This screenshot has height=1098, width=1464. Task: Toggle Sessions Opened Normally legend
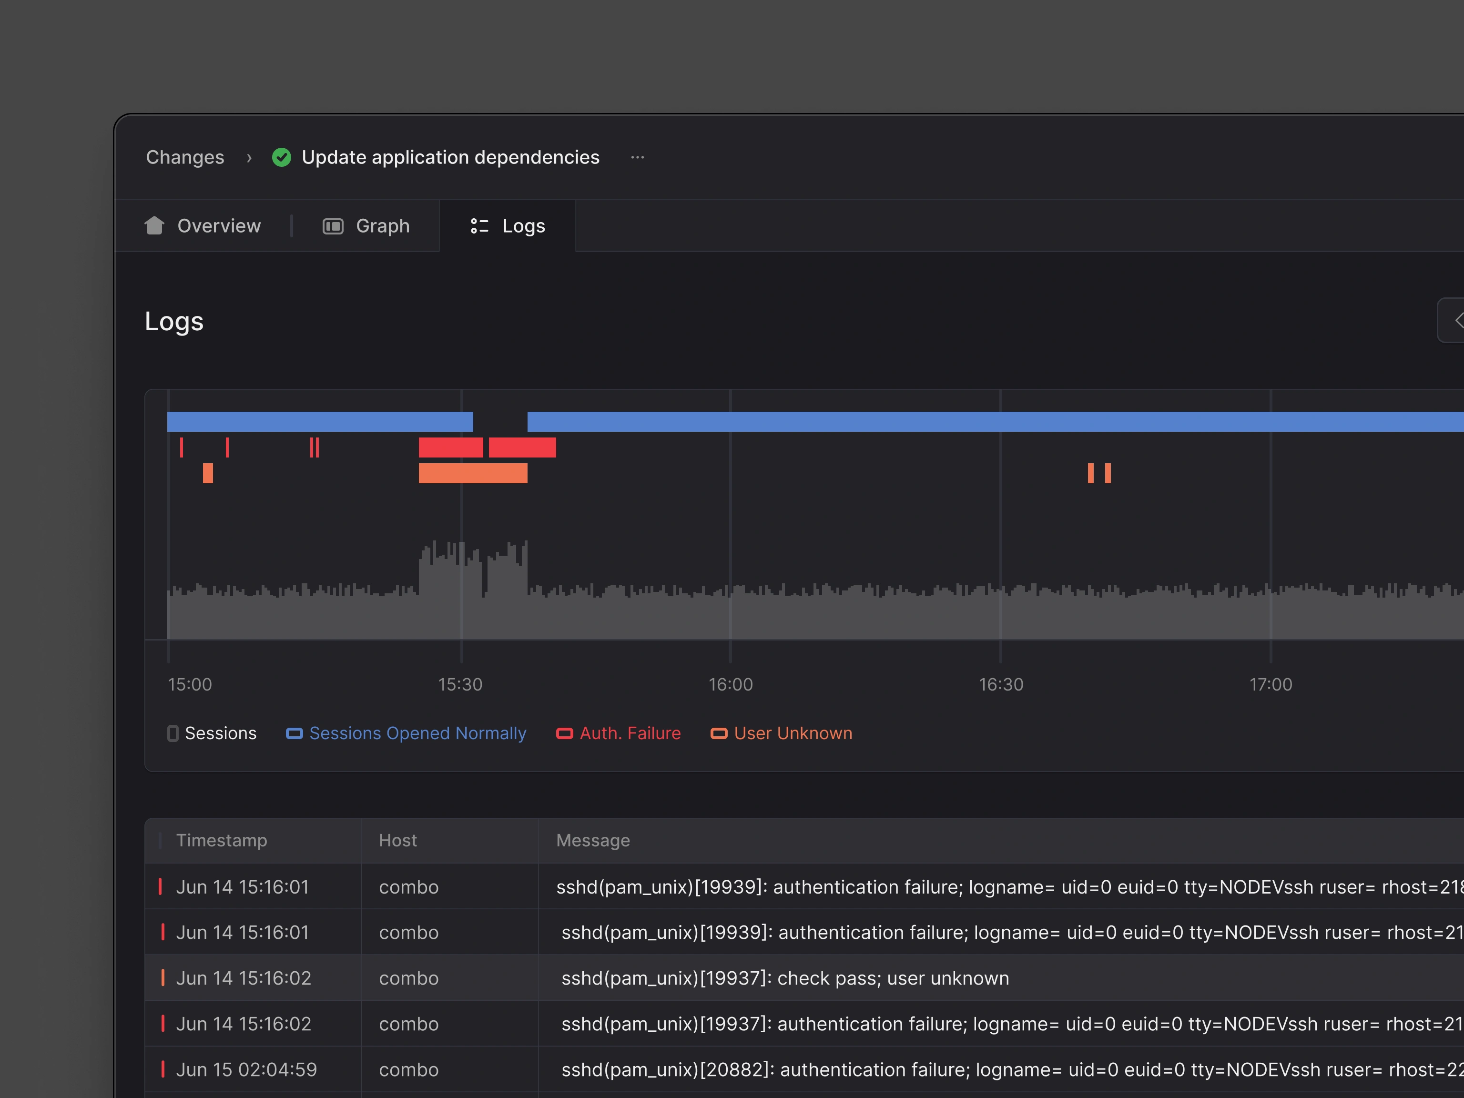(407, 733)
